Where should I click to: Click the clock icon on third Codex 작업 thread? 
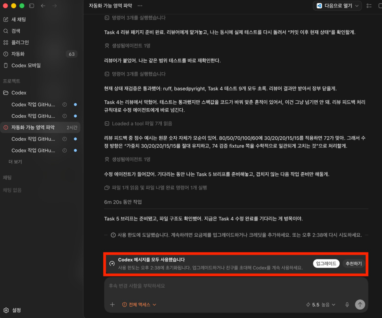pos(64,139)
